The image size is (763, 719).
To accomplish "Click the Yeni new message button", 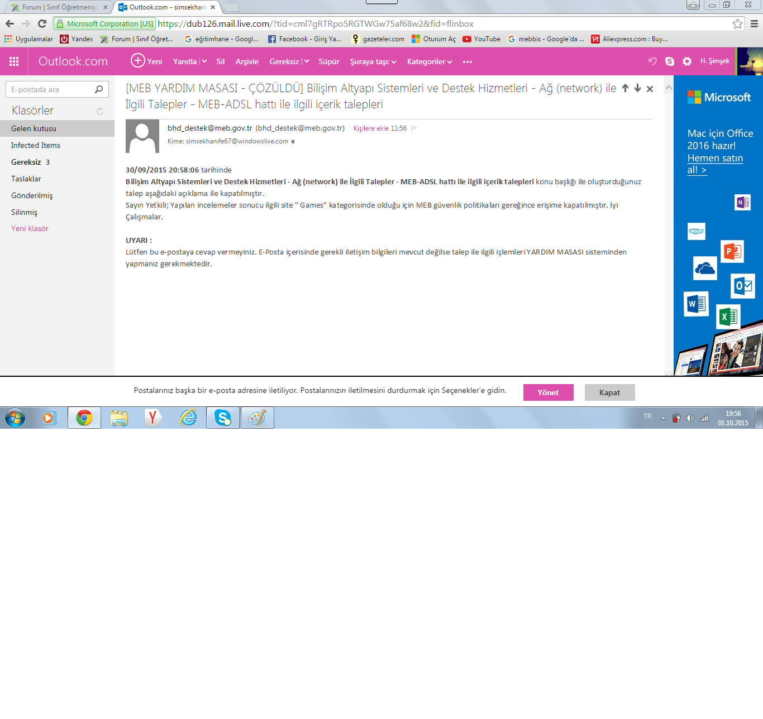I will (146, 61).
